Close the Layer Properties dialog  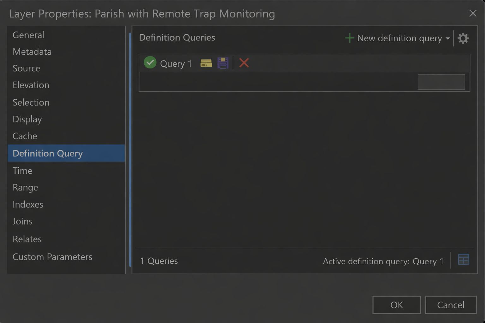[473, 13]
